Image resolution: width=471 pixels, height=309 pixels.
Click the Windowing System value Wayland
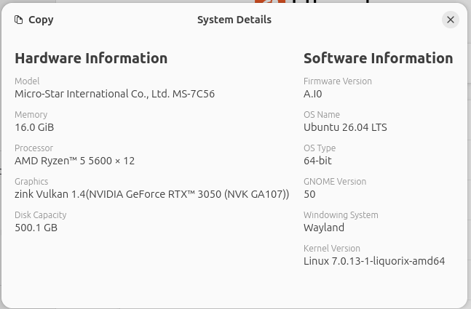[324, 228]
